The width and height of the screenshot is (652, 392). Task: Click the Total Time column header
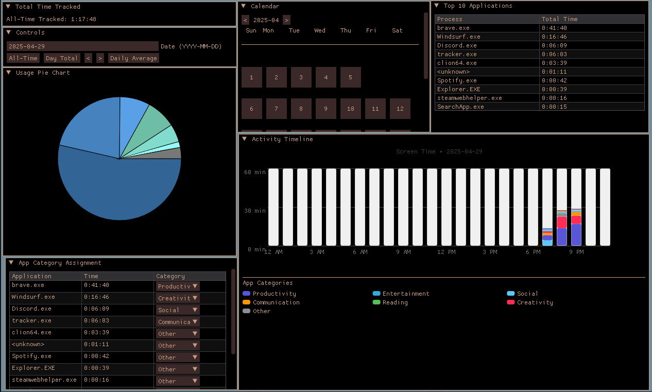pos(592,19)
